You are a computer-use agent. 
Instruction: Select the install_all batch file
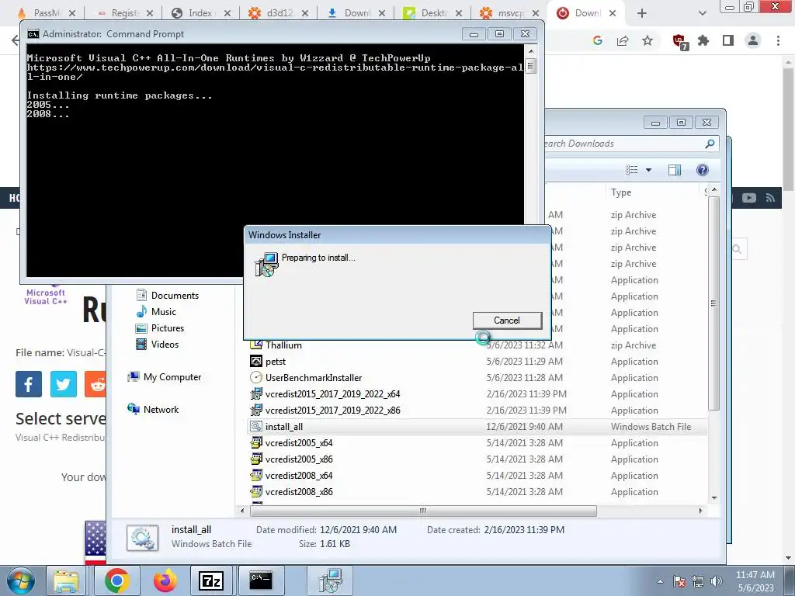point(476,427)
